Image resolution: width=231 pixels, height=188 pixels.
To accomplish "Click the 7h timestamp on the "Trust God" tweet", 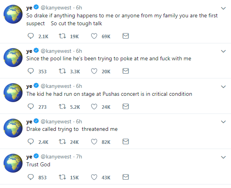I will tap(79, 156).
